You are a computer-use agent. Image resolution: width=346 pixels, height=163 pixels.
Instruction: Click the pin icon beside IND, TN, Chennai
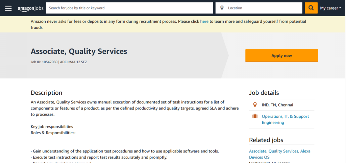pos(255,105)
